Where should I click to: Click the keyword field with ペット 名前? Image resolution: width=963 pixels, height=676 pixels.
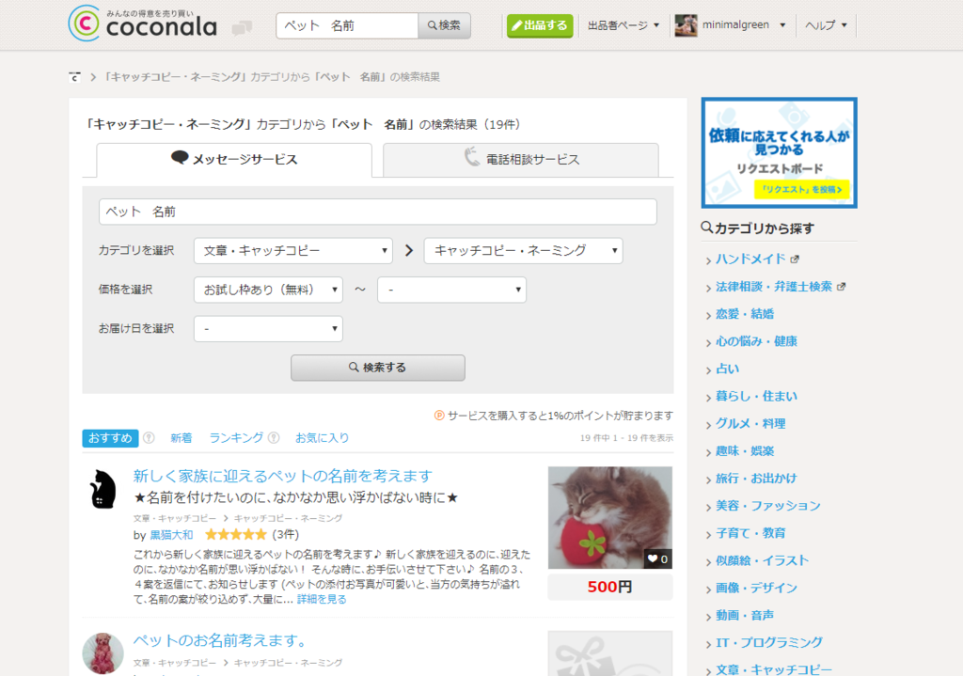[378, 212]
